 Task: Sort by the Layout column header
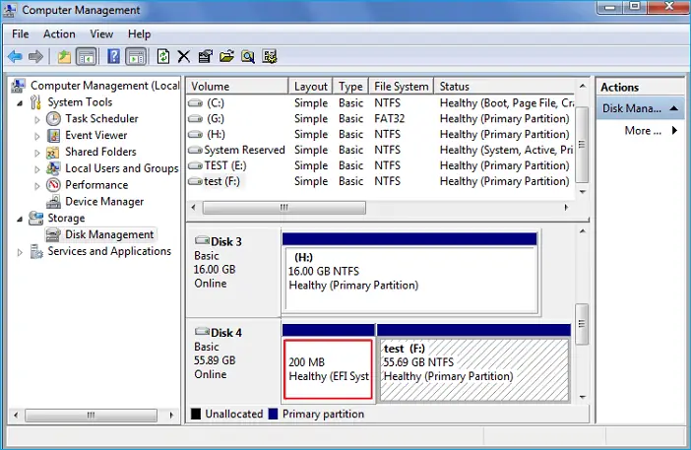pyautogui.click(x=311, y=86)
